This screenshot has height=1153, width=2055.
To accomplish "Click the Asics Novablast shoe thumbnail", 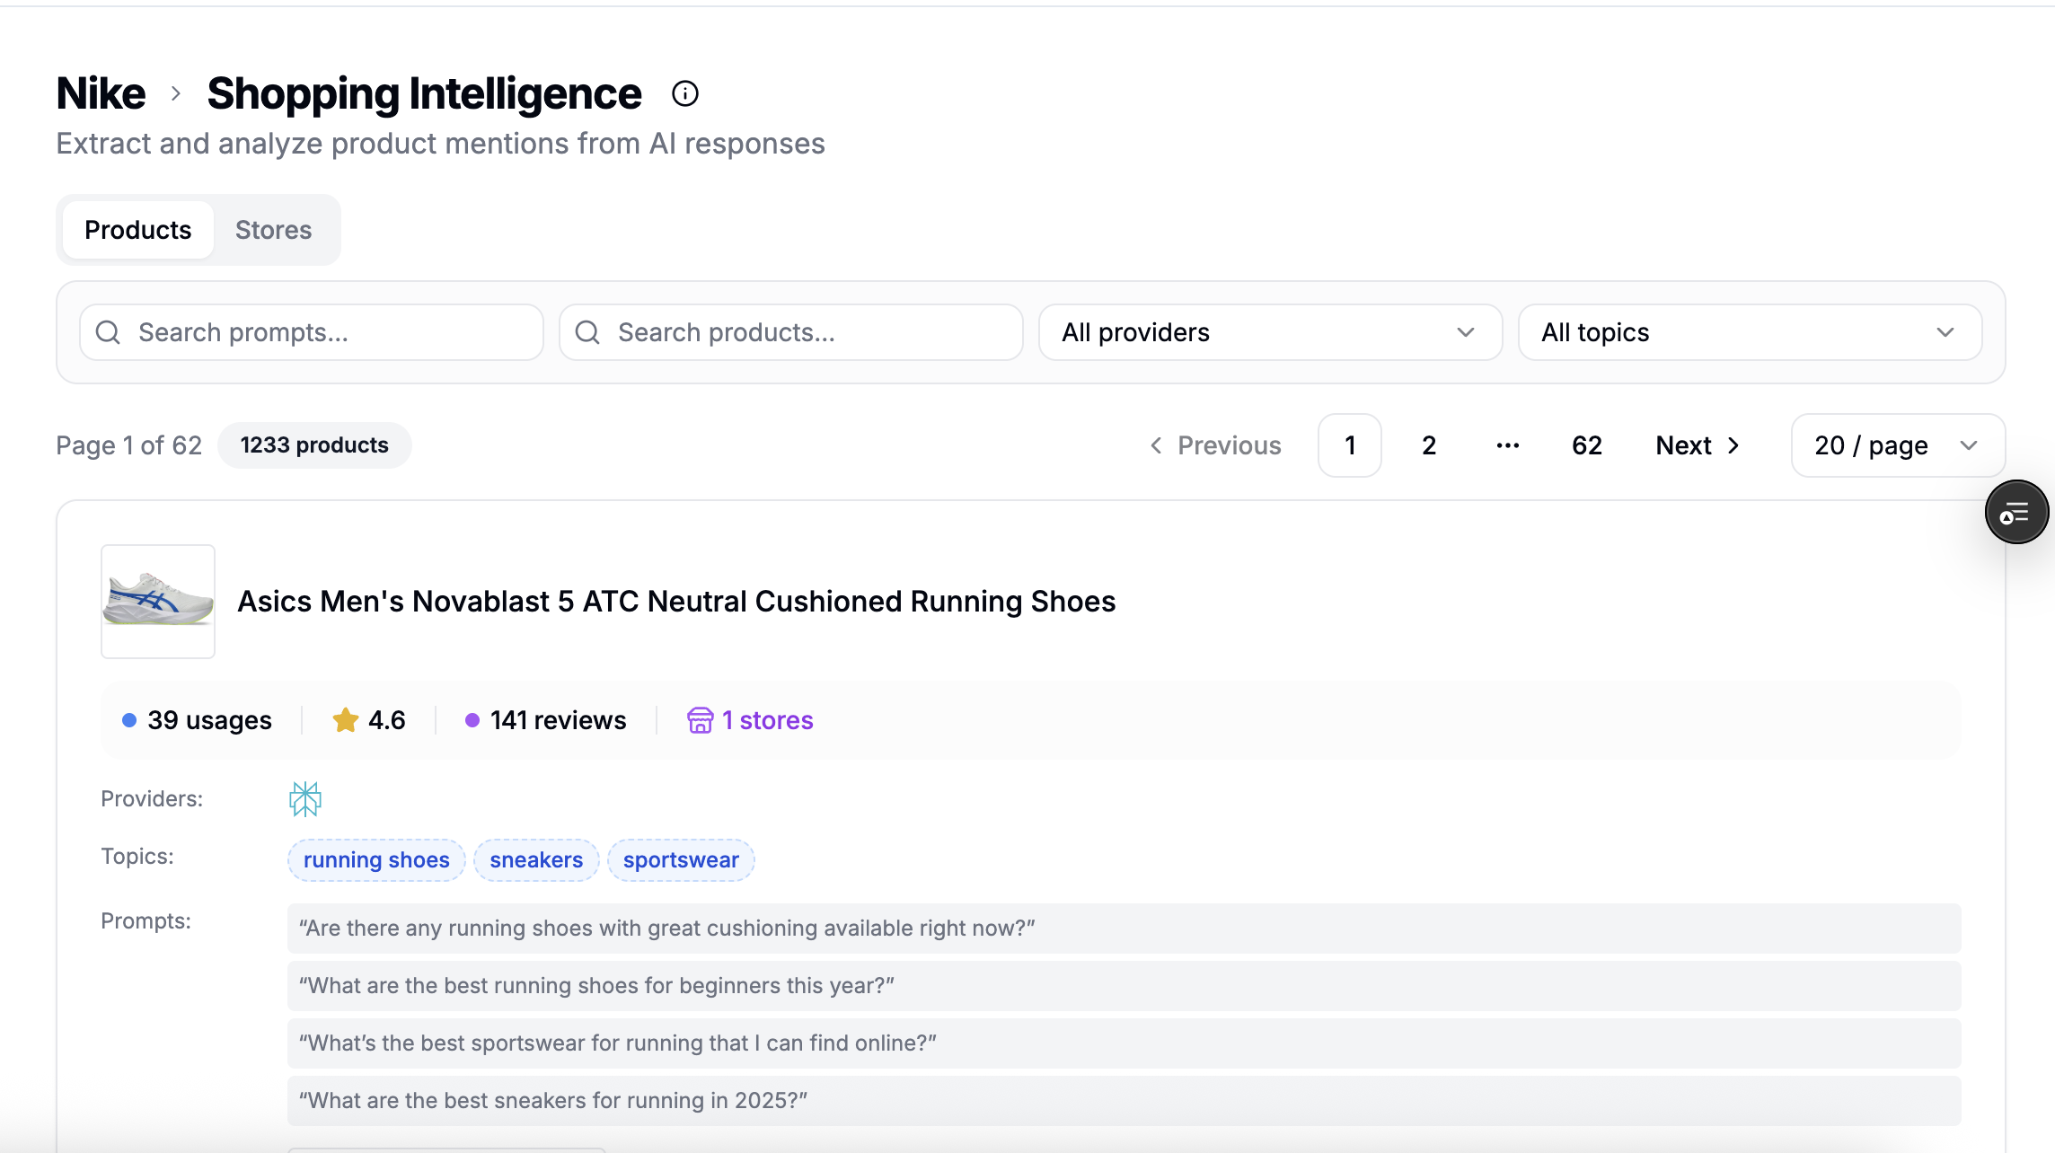I will [158, 602].
